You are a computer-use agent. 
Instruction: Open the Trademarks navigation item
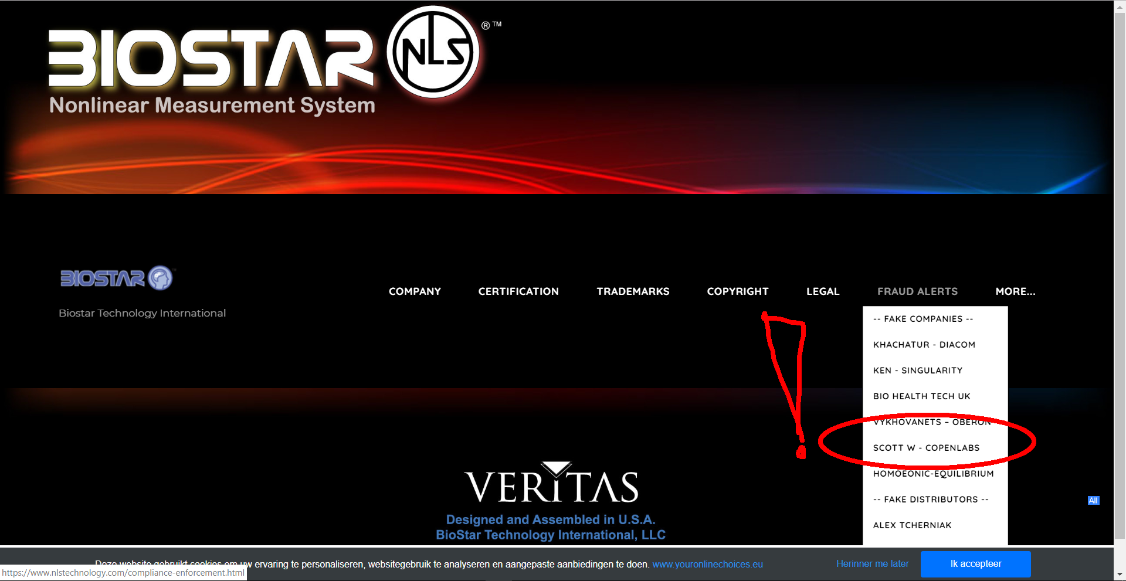633,291
